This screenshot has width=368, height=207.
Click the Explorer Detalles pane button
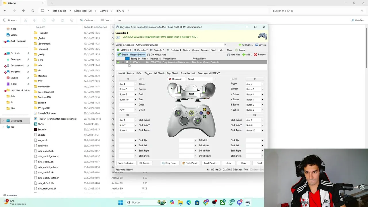[x=357, y=20]
